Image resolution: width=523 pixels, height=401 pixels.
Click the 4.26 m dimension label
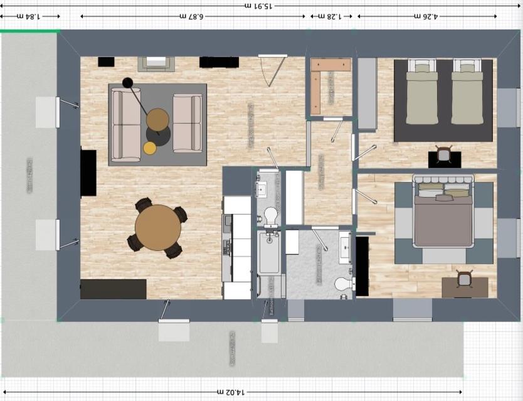coord(426,16)
